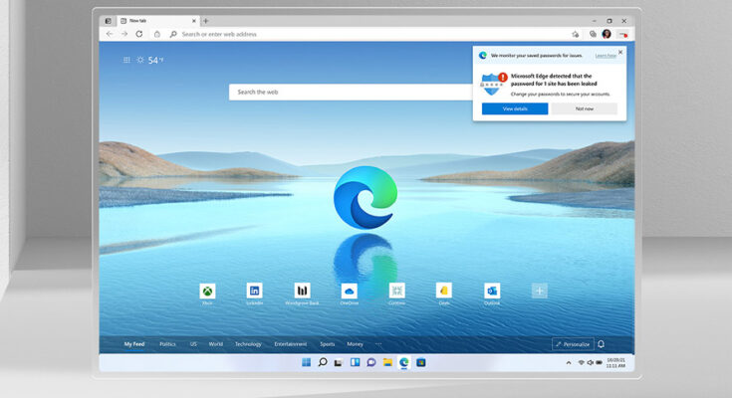
Task: Go forward using the forward arrow
Action: 124,34
